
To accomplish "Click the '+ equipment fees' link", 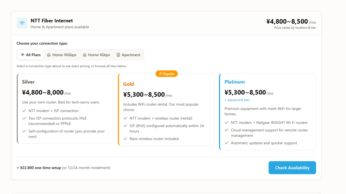I will pos(237,100).
